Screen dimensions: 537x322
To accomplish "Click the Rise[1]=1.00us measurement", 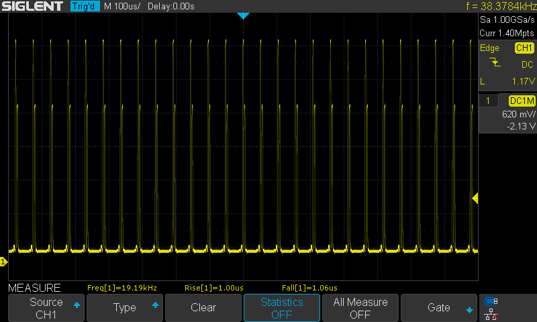I will [x=214, y=288].
